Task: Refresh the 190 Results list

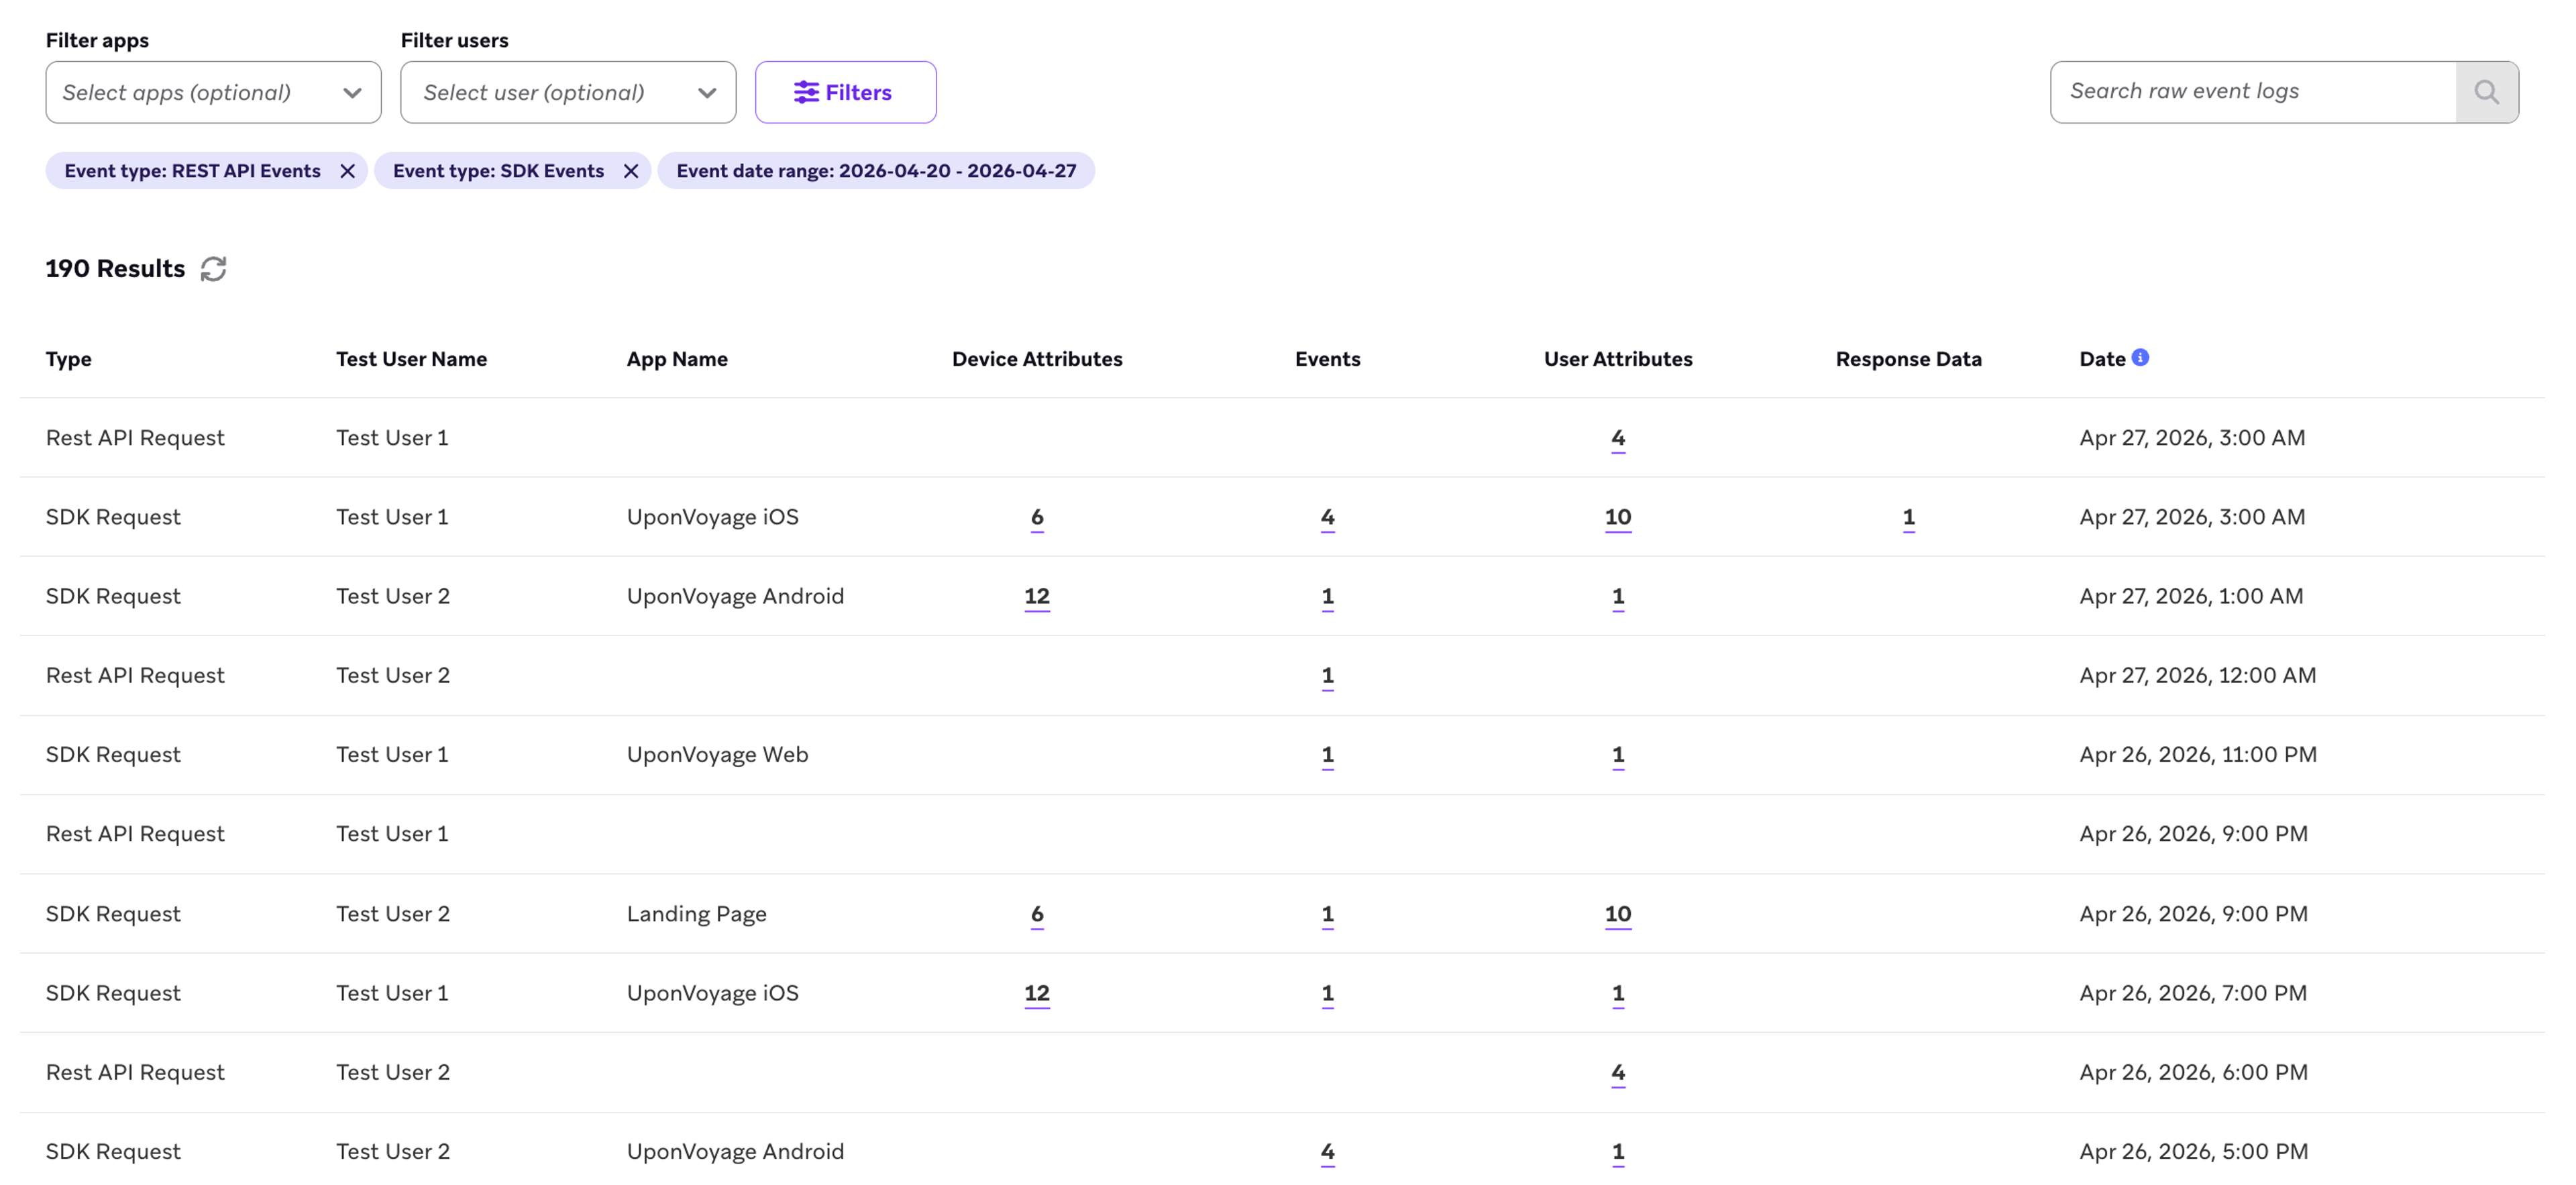Action: pos(213,268)
